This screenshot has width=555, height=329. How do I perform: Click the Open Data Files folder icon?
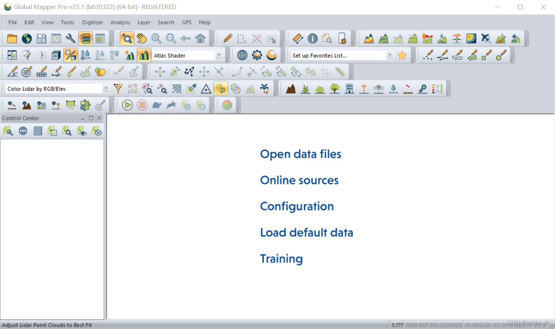pyautogui.click(x=12, y=38)
